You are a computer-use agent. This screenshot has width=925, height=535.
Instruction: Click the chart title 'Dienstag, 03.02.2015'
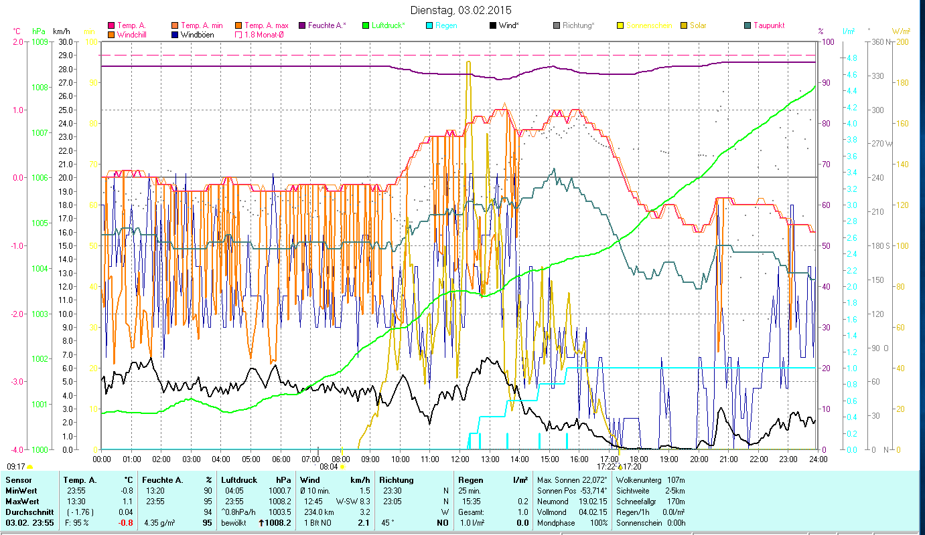click(459, 10)
